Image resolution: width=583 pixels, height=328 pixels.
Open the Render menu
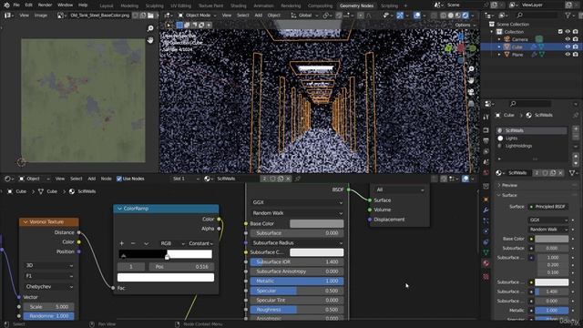coord(45,5)
